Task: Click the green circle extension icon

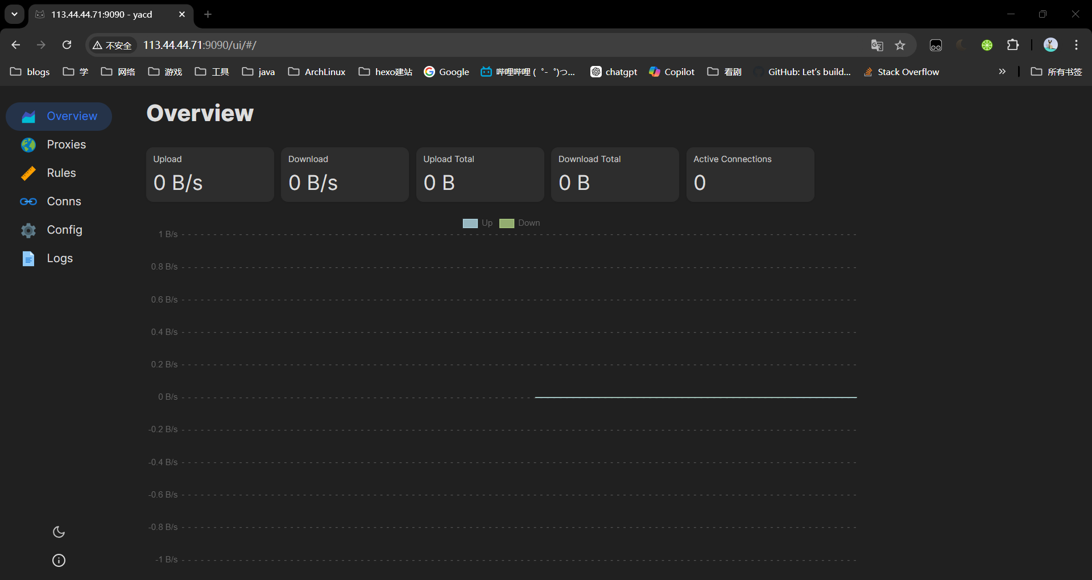Action: [x=987, y=45]
